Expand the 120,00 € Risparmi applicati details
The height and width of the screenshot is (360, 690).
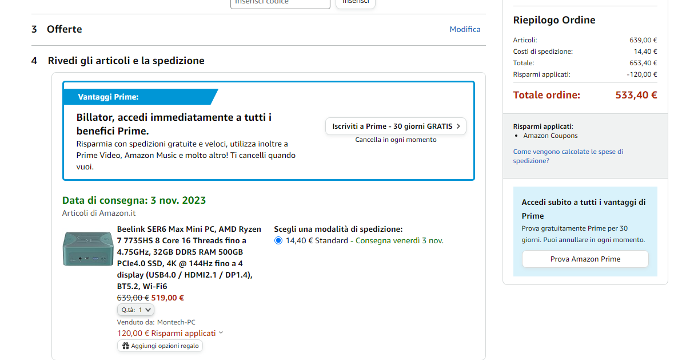170,333
